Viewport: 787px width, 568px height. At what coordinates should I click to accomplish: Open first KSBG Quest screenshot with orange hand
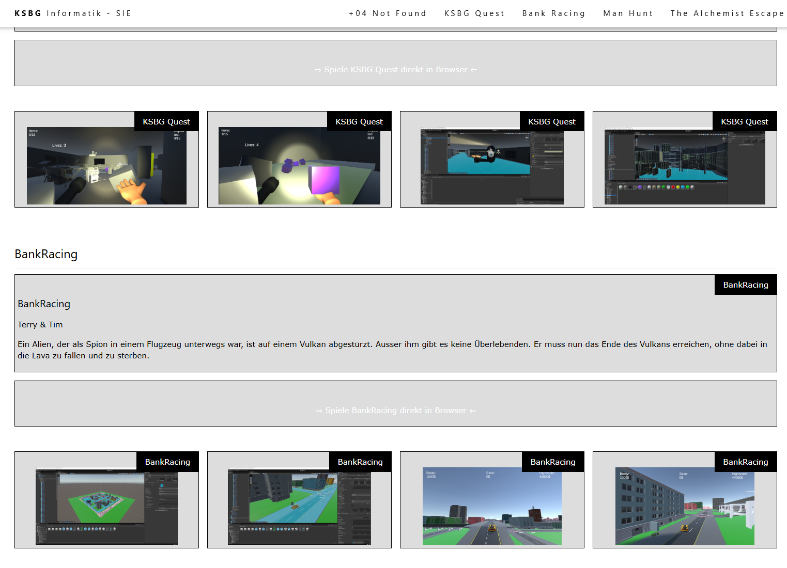(106, 166)
